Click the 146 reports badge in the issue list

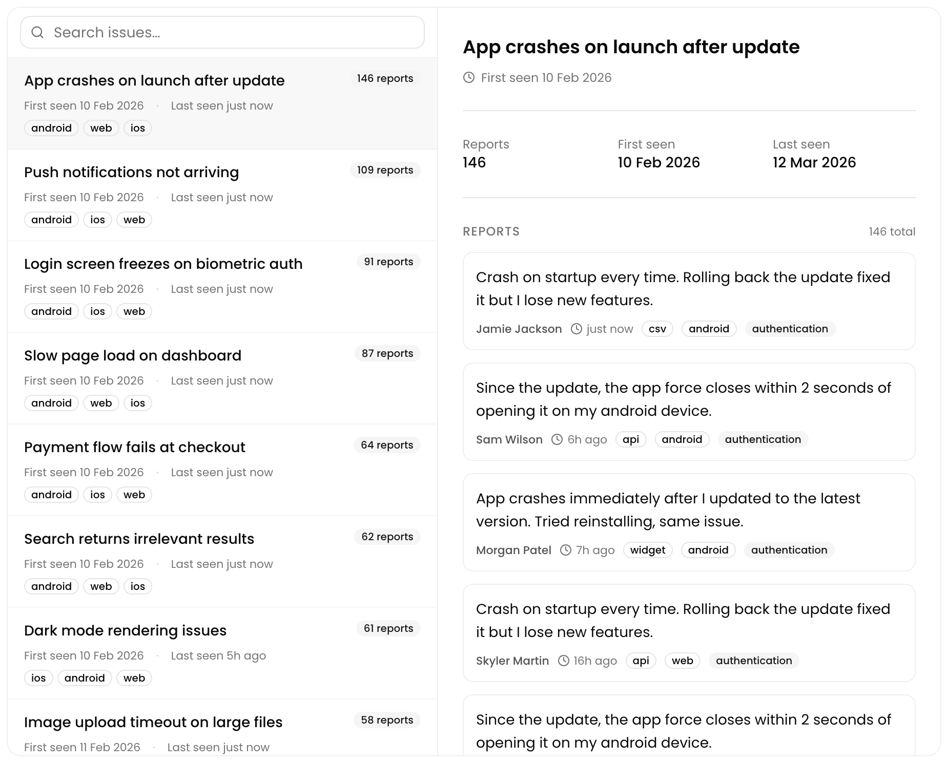pyautogui.click(x=385, y=78)
